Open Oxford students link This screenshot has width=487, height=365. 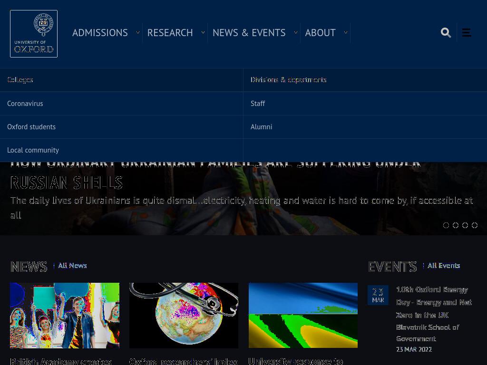31,126
